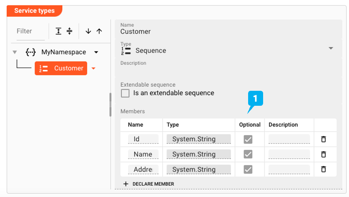The height and width of the screenshot is (197, 349).
Task: Click the Filter input field
Action: click(31, 31)
